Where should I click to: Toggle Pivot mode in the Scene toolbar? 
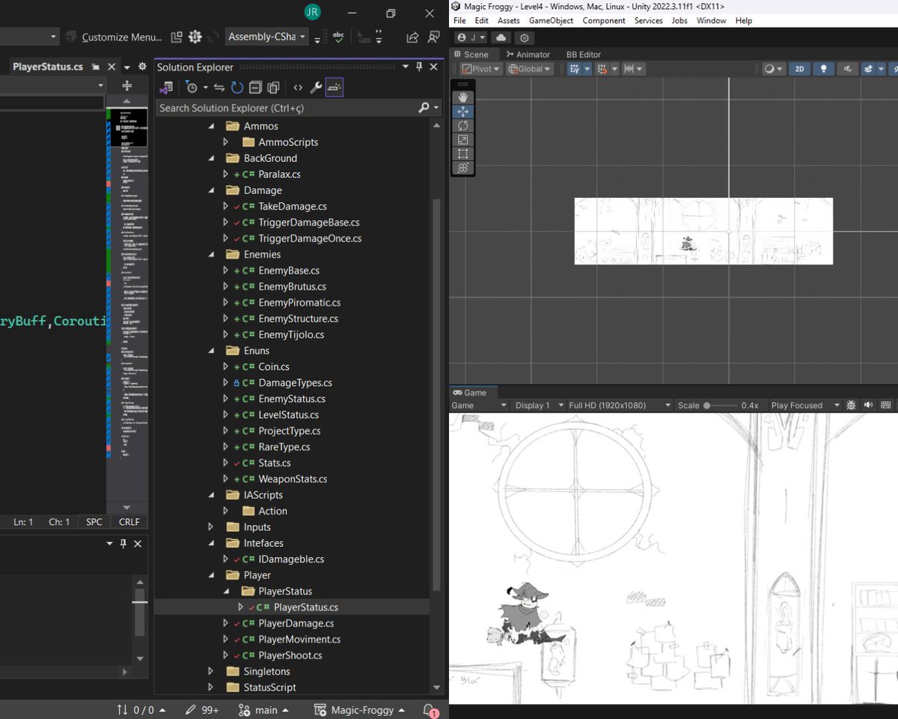(479, 68)
